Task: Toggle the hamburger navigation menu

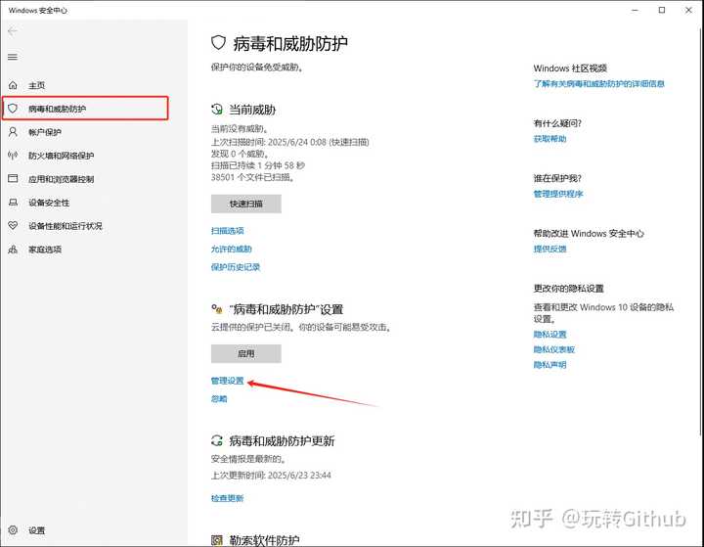Action: pyautogui.click(x=13, y=57)
